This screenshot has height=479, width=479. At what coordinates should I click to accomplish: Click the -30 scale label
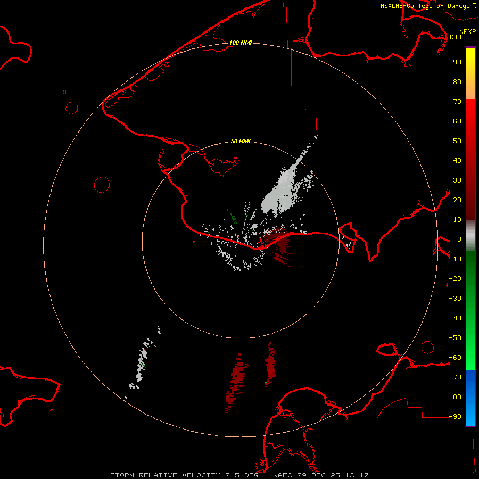pos(455,299)
